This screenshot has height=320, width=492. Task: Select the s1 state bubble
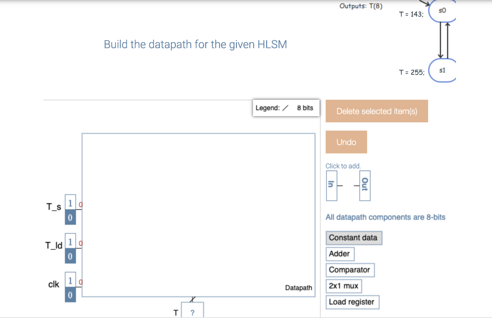(x=442, y=70)
